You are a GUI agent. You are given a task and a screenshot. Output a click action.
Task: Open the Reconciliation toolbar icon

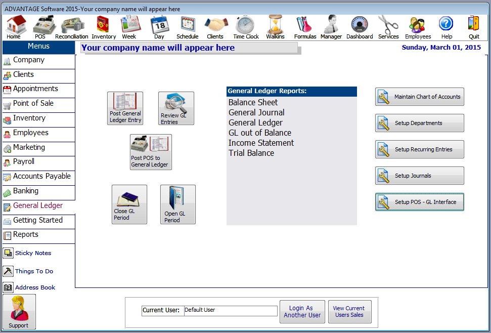72,27
